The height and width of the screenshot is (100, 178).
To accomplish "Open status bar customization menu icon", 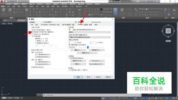I will tap(177, 98).
